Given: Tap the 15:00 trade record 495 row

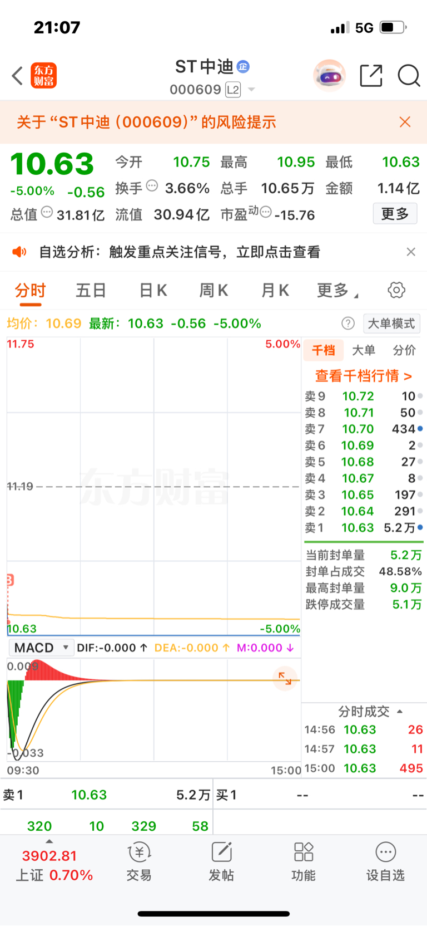Looking at the screenshot, I should tap(364, 768).
